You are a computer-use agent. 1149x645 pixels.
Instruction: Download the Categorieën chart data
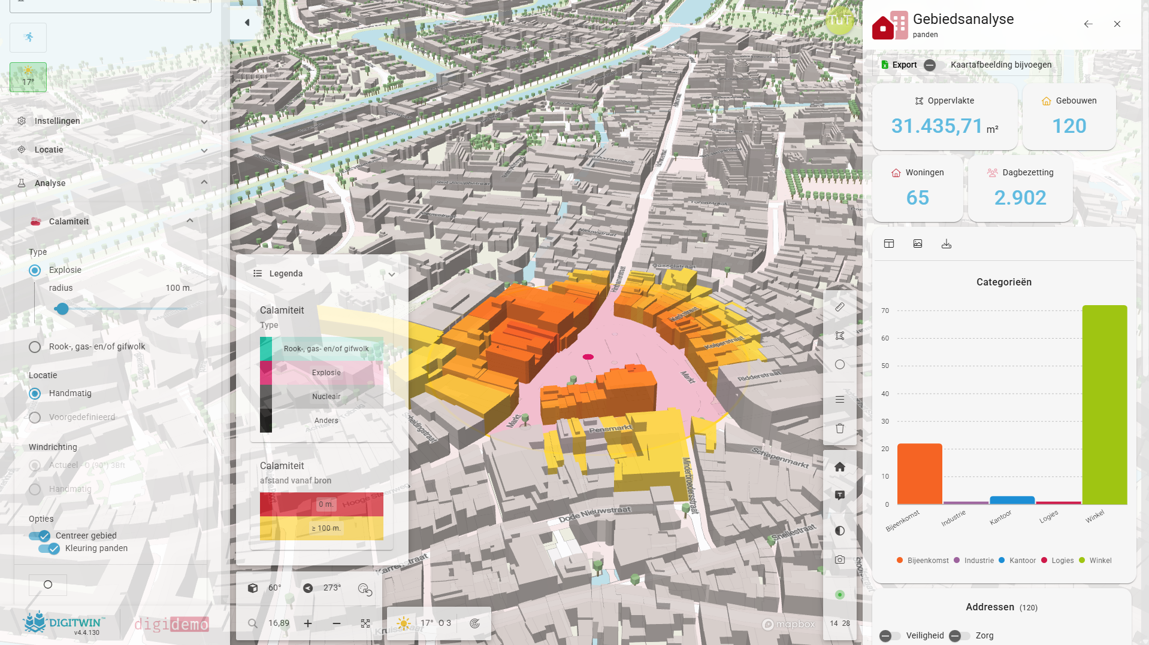tap(946, 244)
